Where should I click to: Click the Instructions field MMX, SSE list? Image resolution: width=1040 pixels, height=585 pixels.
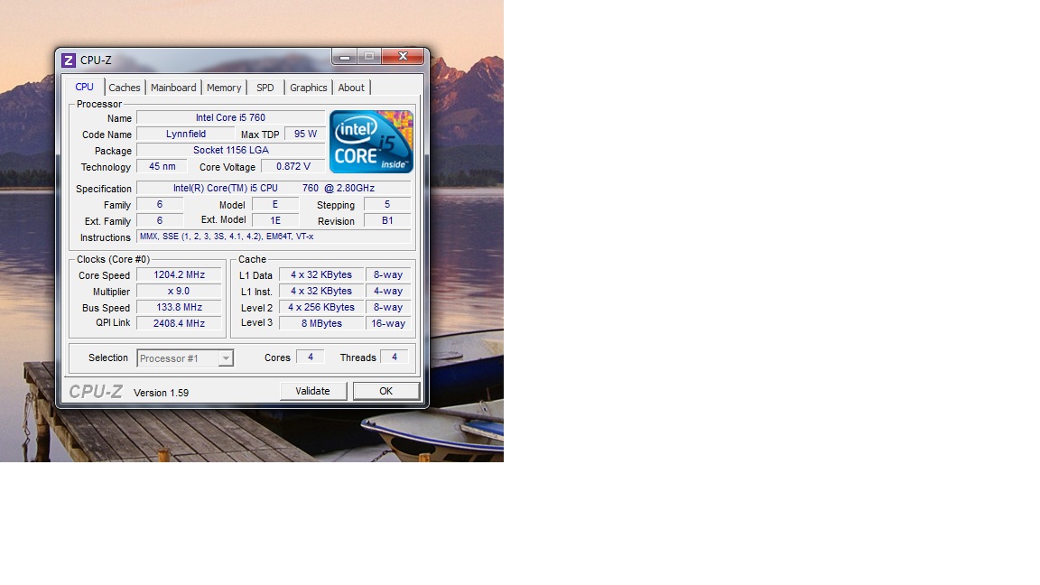(x=274, y=237)
